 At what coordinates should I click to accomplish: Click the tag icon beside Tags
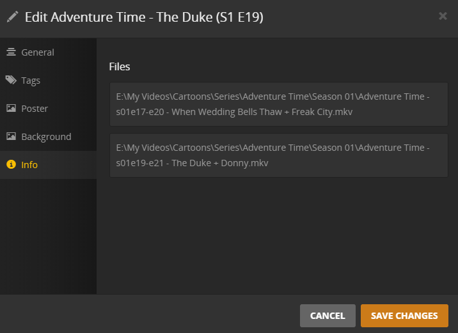[x=11, y=81]
